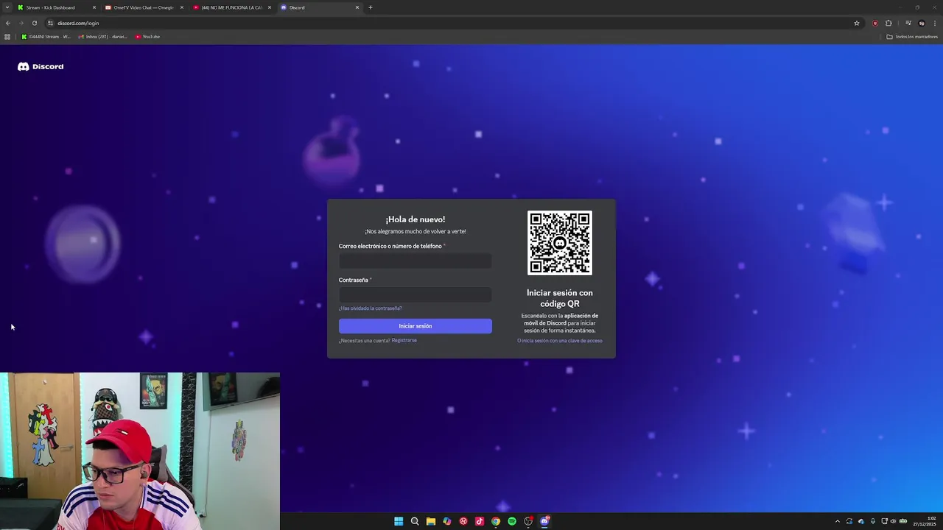
Task: View site information icon in address bar
Action: [50, 23]
